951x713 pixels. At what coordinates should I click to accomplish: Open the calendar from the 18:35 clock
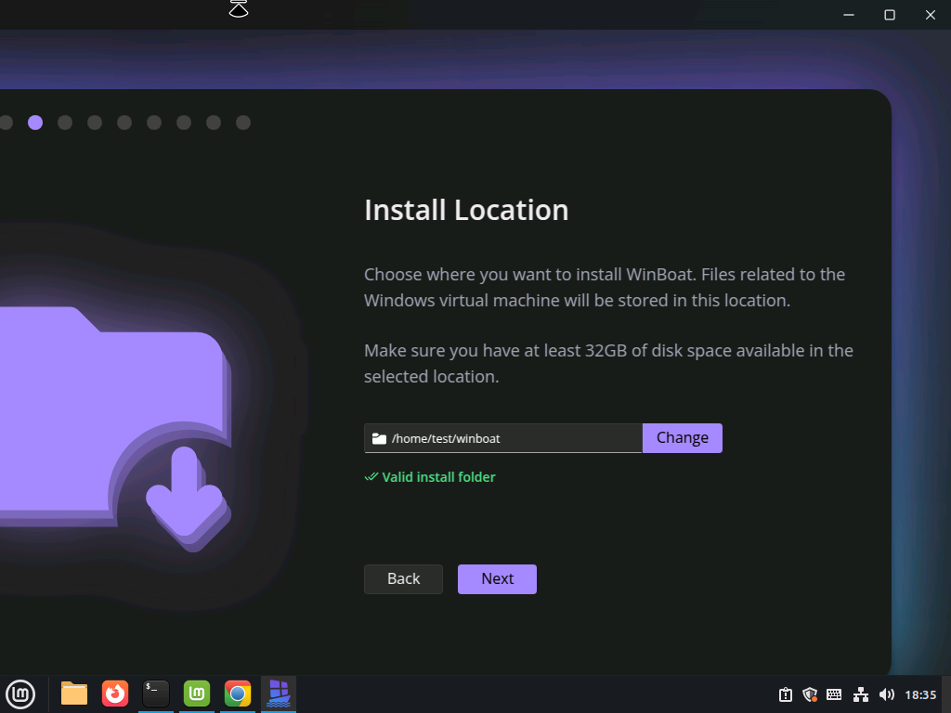coord(920,694)
